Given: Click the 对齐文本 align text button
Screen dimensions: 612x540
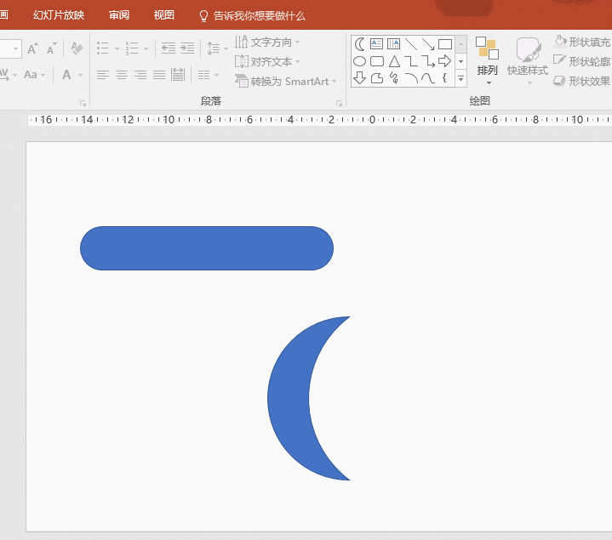Looking at the screenshot, I should (x=267, y=62).
